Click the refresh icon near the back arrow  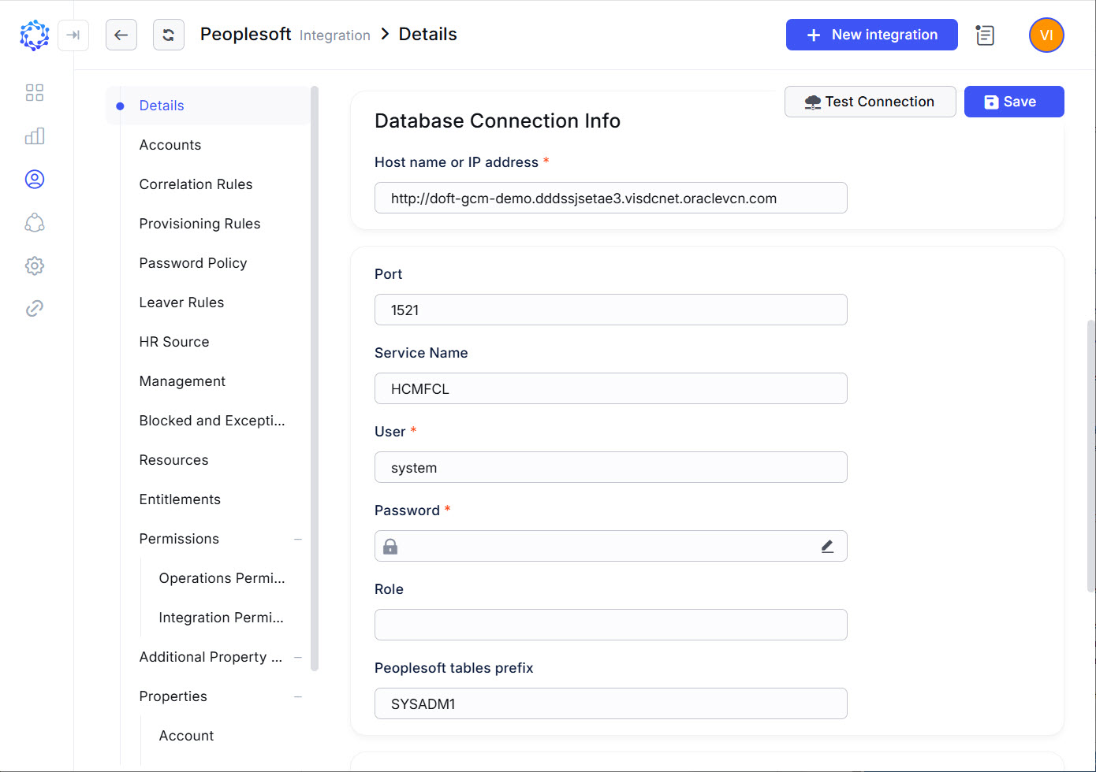tap(169, 35)
